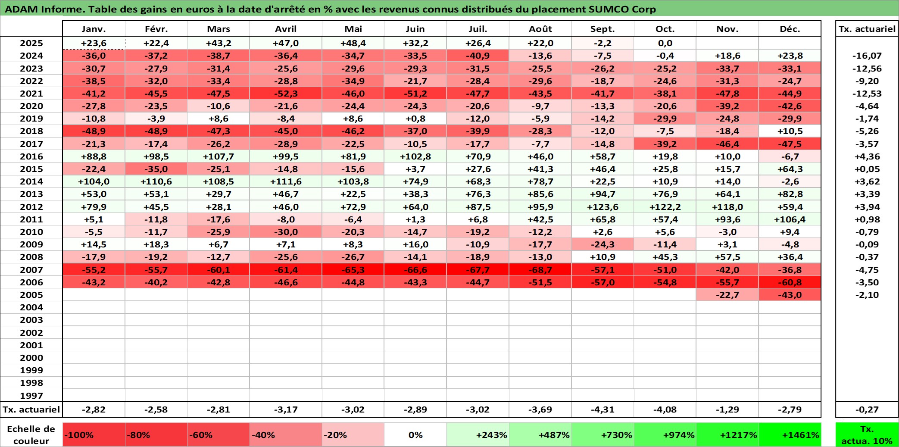This screenshot has width=899, height=447.
Task: Select the 2025 Sept. cell -2,2
Action: point(602,43)
